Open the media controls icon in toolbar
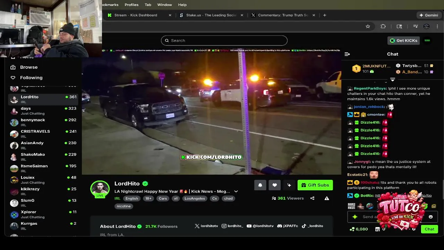444x250 pixels. pos(416,26)
